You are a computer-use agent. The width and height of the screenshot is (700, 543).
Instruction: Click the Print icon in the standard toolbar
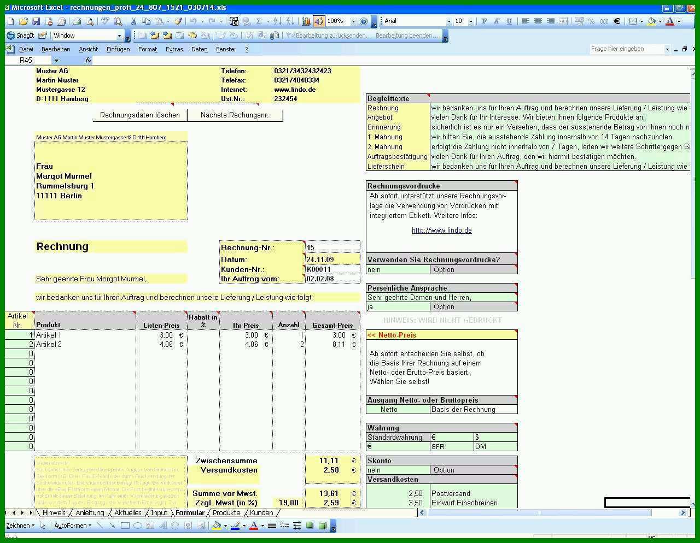77,21
